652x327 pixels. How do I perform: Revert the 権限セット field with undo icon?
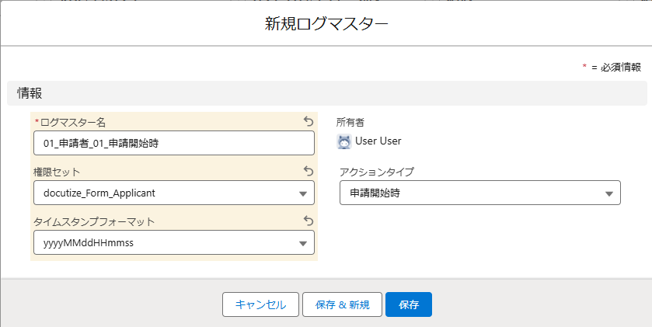coord(308,171)
